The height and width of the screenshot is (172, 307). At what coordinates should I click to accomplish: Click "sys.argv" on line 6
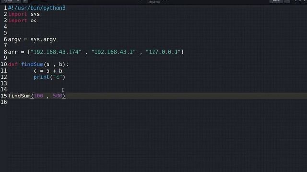click(x=43, y=39)
